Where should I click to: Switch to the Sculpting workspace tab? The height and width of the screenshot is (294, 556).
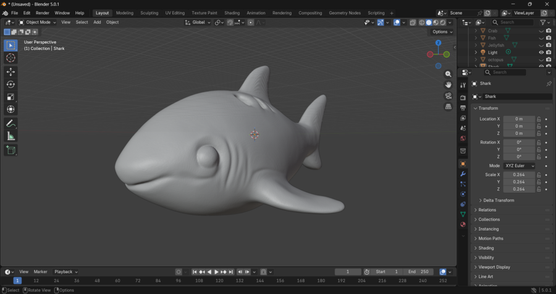(x=149, y=13)
